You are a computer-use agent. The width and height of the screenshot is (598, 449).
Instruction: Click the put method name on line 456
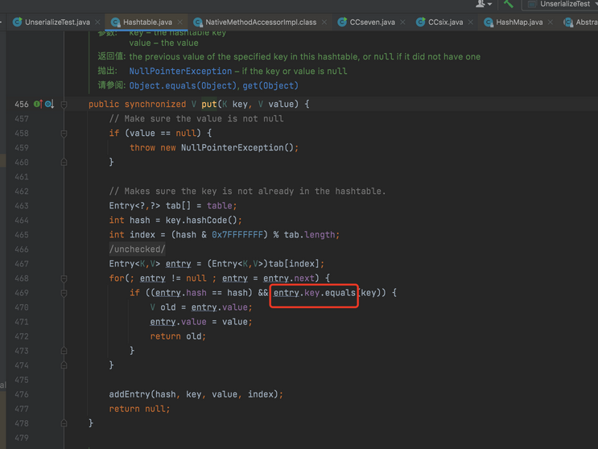209,104
